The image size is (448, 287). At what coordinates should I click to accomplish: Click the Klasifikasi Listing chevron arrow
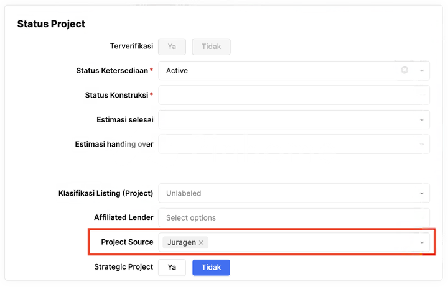pyautogui.click(x=421, y=193)
